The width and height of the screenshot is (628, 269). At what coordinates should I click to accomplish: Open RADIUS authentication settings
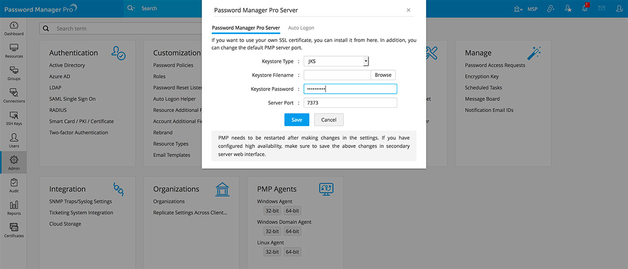coord(58,110)
